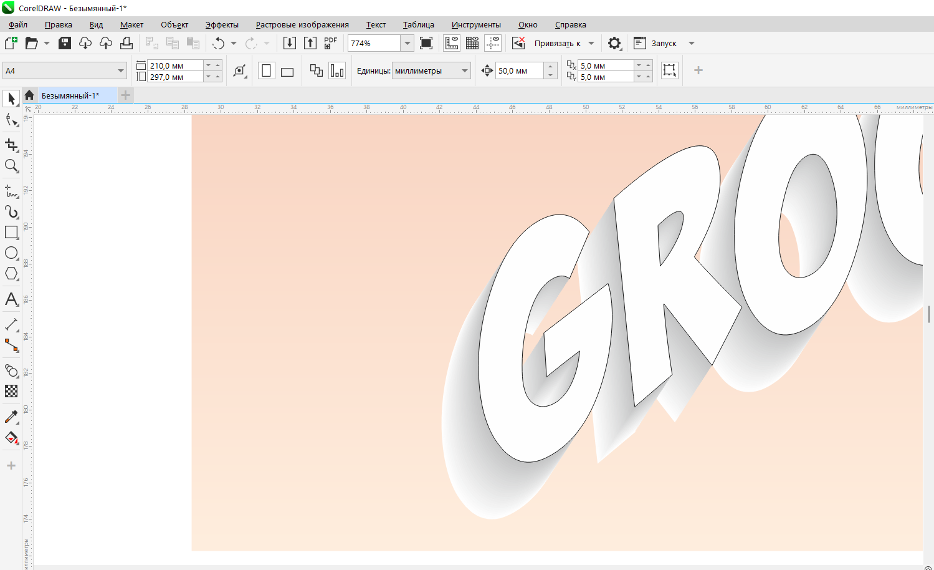934x570 pixels.
Task: Toggle grid display
Action: [472, 43]
